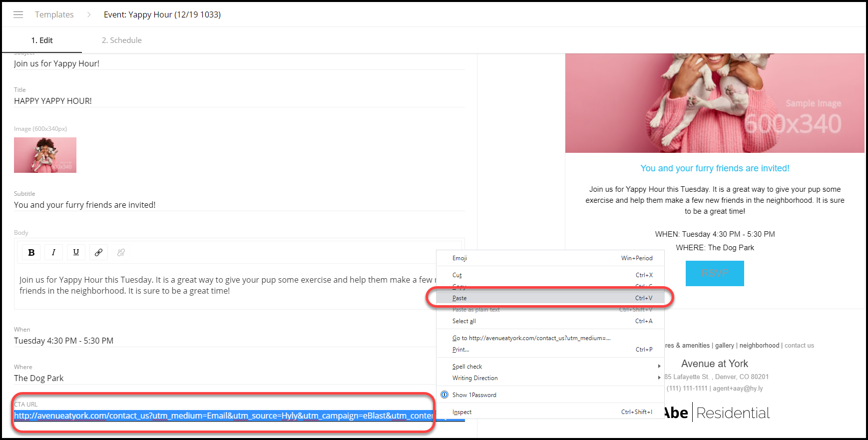Click the Subject field Join us for Yappy Hour!
Image resolution: width=868 pixels, height=440 pixels.
click(x=239, y=63)
